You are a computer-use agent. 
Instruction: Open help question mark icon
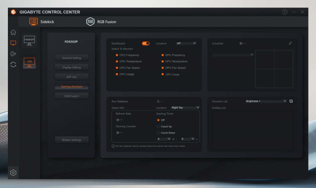[284, 12]
